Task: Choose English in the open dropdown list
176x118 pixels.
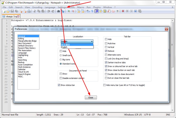Action: point(77,47)
